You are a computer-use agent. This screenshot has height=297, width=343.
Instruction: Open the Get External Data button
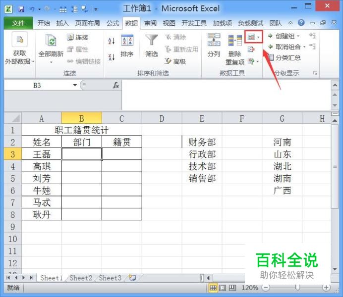tap(19, 49)
